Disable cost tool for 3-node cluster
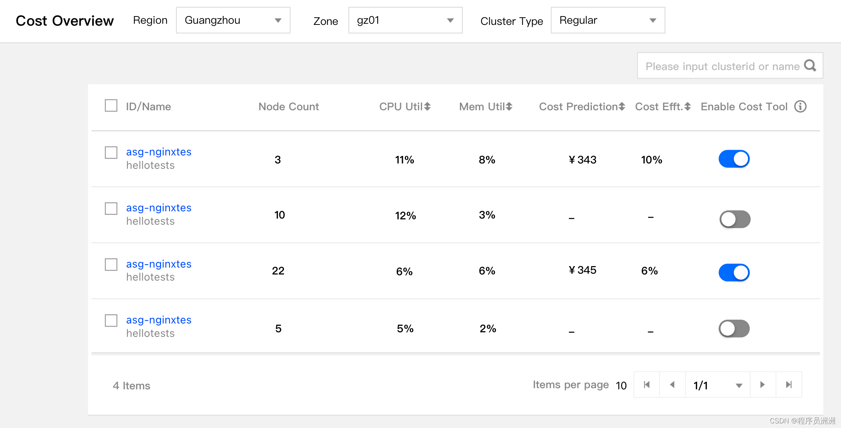The width and height of the screenshot is (841, 428). coord(734,159)
